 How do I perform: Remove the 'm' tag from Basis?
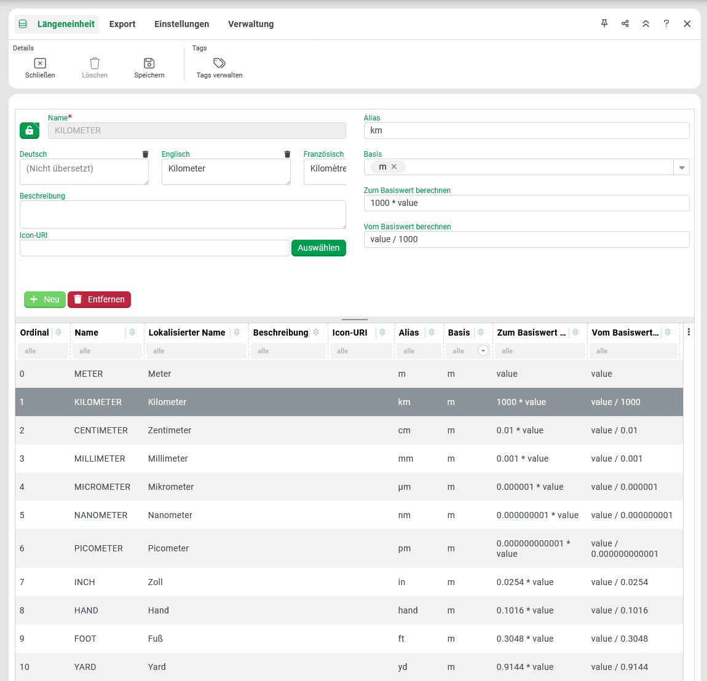click(394, 167)
